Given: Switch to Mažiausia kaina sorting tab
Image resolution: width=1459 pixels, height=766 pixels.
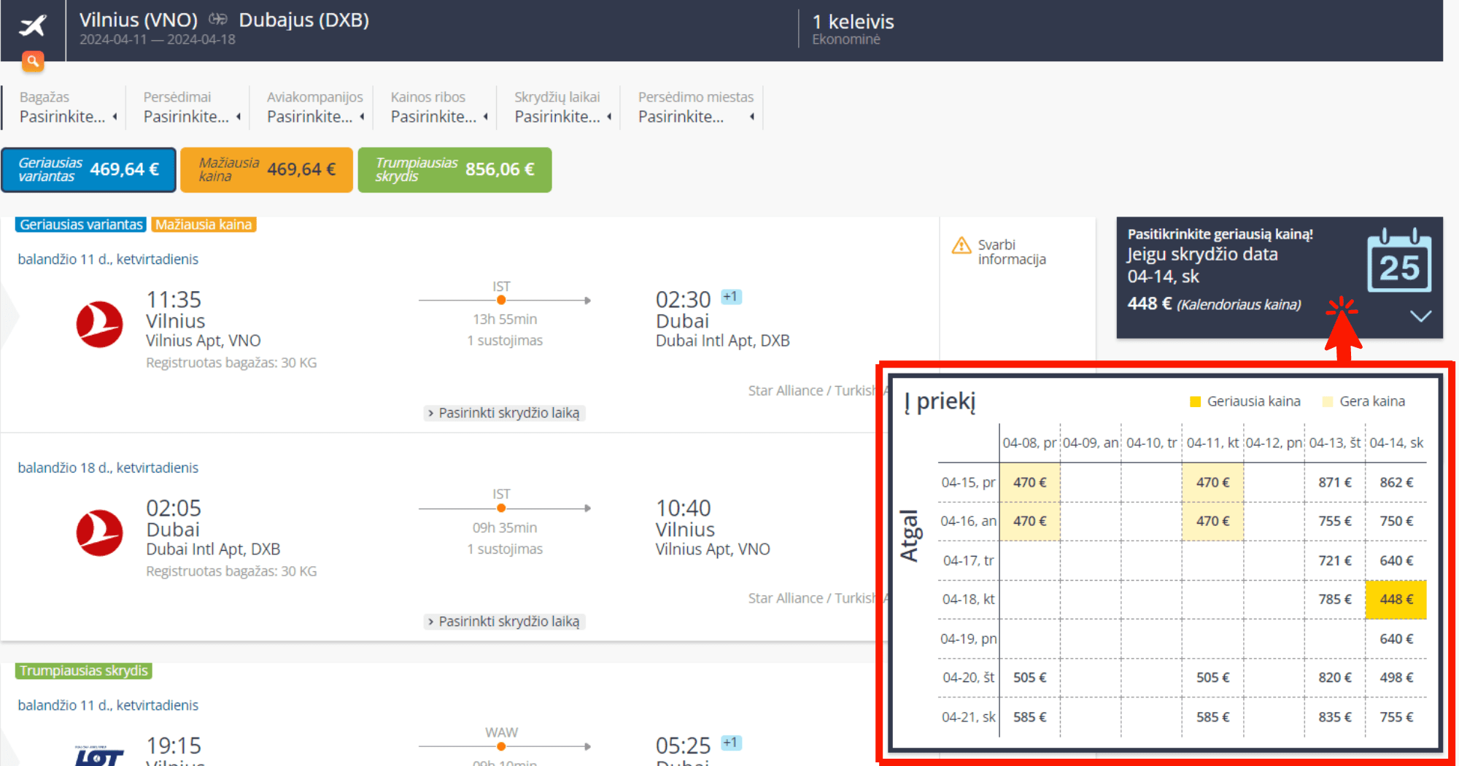Looking at the screenshot, I should [266, 170].
